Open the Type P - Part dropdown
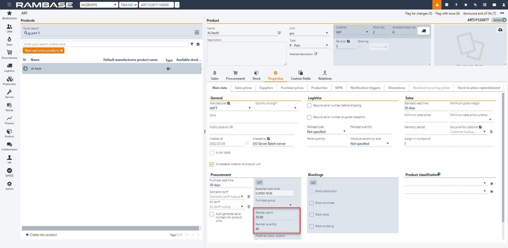The width and height of the screenshot is (508, 248). point(327,45)
